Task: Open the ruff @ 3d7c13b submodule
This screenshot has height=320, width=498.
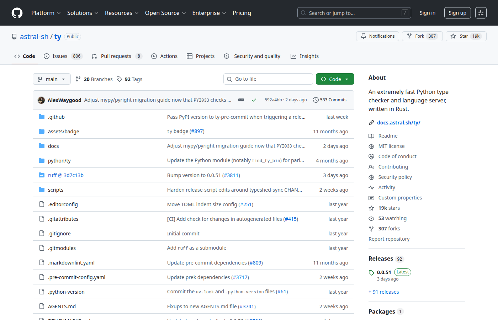Action: (66, 175)
